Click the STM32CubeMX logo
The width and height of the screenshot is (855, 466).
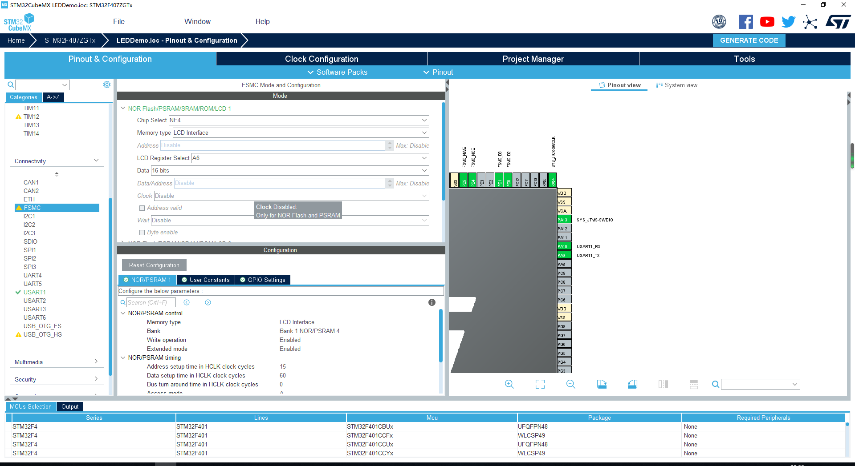[19, 22]
